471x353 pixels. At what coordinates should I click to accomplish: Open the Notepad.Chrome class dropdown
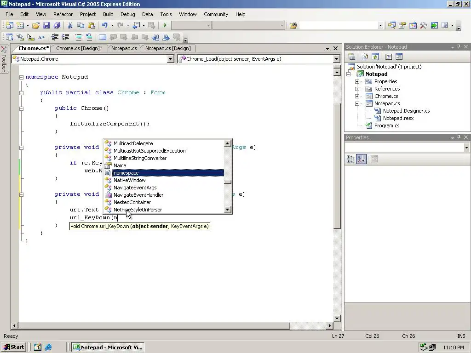click(170, 59)
